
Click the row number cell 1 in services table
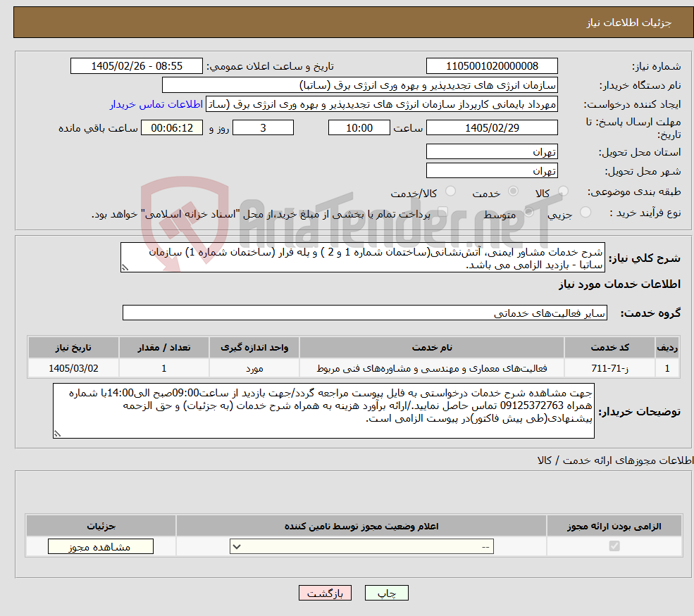point(667,368)
